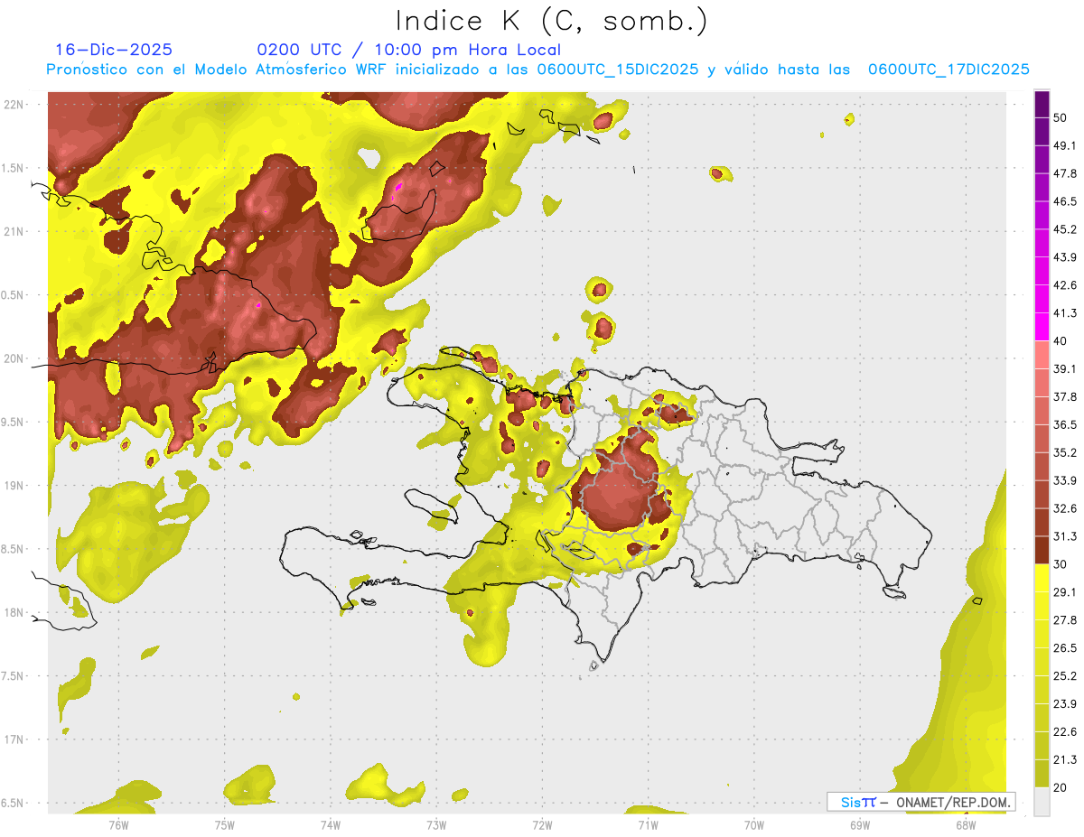Screen dimensions: 1084x837
Task: Click the 50 value on the color scale
Action: tap(1061, 118)
